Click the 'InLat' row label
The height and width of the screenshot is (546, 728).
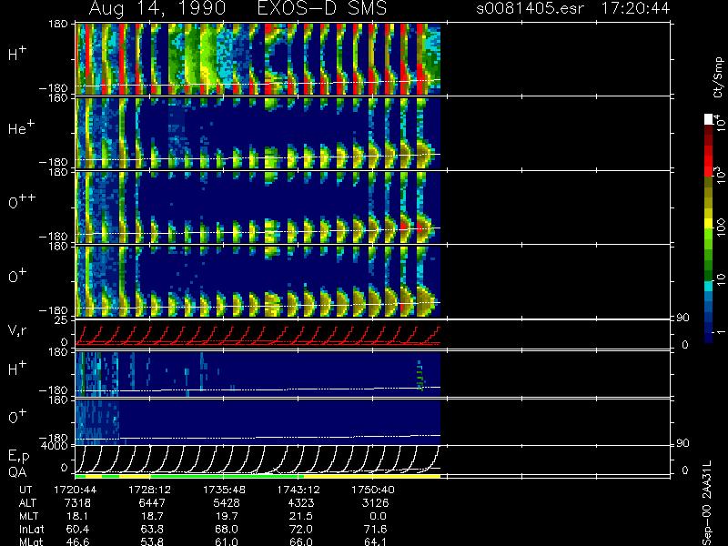coord(30,530)
